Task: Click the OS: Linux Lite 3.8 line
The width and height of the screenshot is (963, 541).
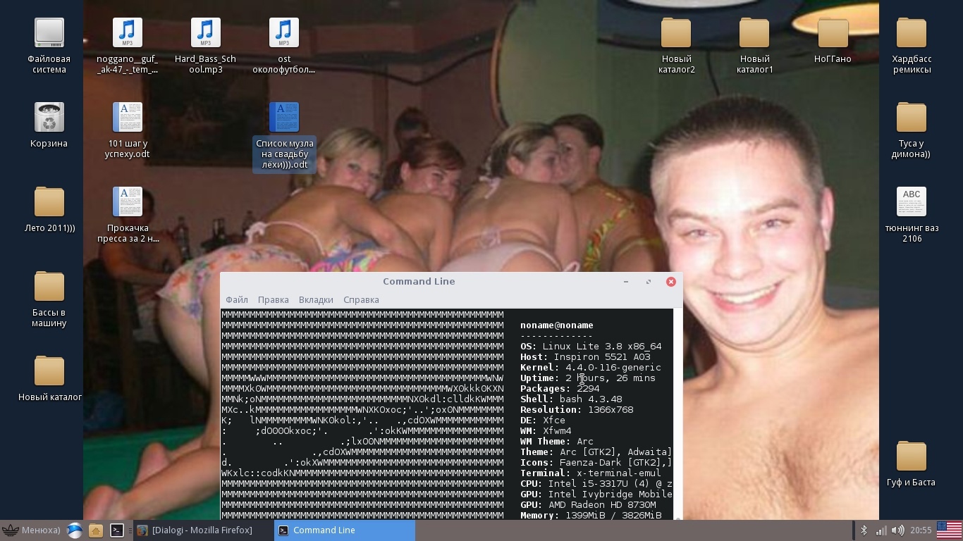Action: (x=591, y=347)
